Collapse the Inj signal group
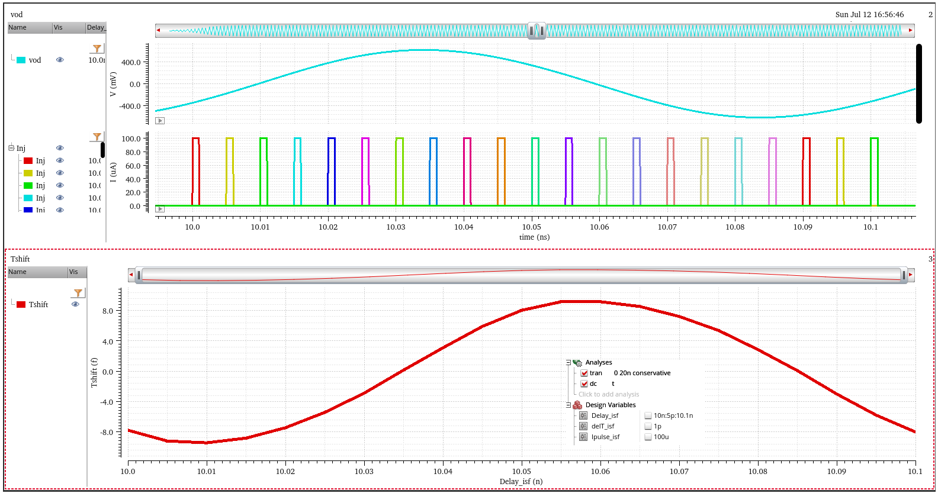The width and height of the screenshot is (938, 493). point(11,147)
